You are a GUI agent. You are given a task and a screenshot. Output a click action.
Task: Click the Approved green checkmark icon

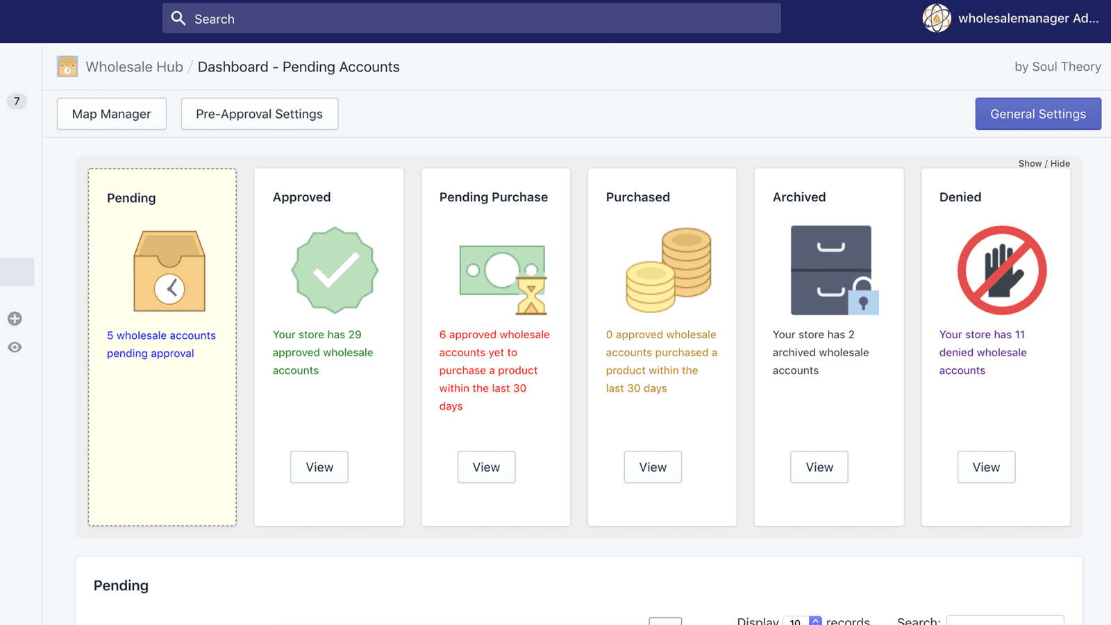[x=334, y=271]
